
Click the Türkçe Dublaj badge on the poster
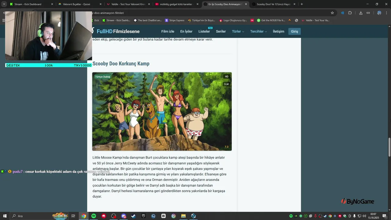coord(103,77)
